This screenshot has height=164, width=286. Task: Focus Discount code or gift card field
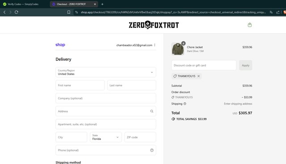[204, 65]
